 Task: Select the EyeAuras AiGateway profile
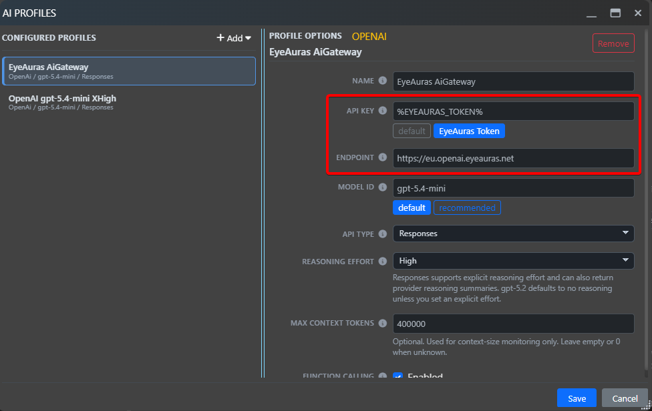[x=128, y=71]
